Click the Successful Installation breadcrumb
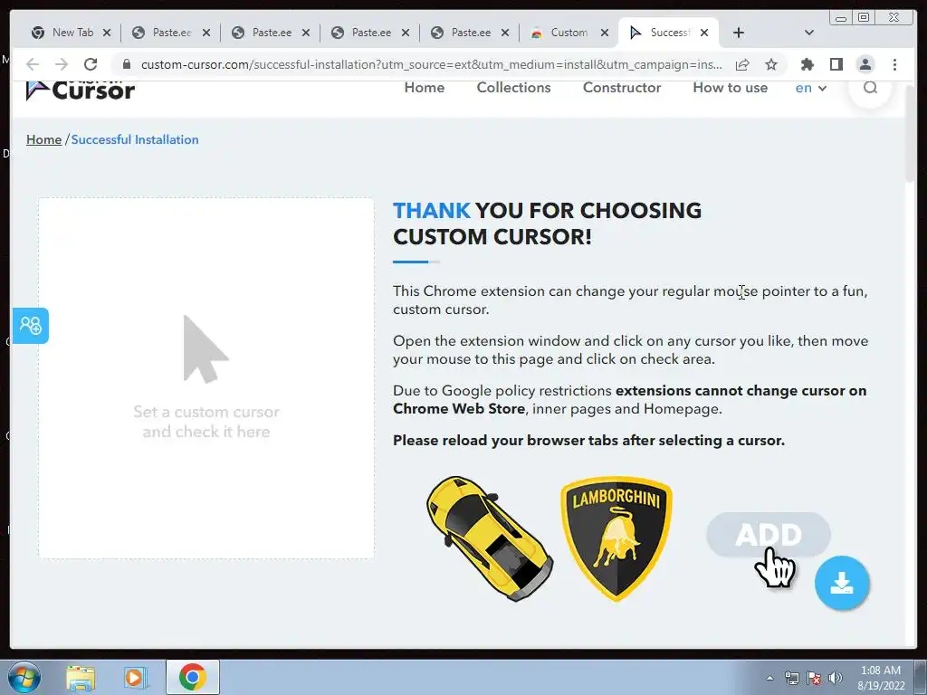 point(135,139)
